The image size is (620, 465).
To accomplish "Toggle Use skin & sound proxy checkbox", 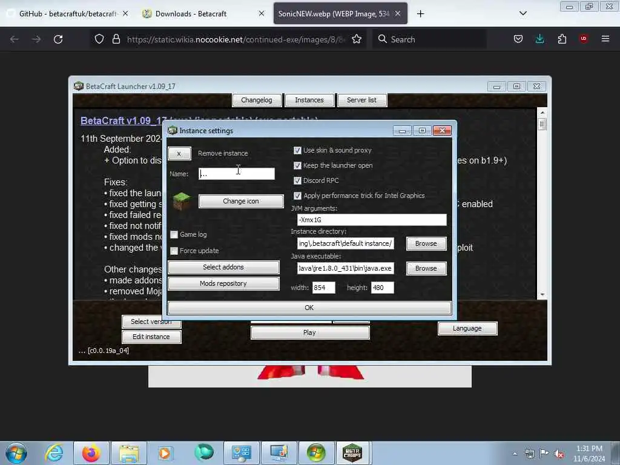I will tap(297, 150).
